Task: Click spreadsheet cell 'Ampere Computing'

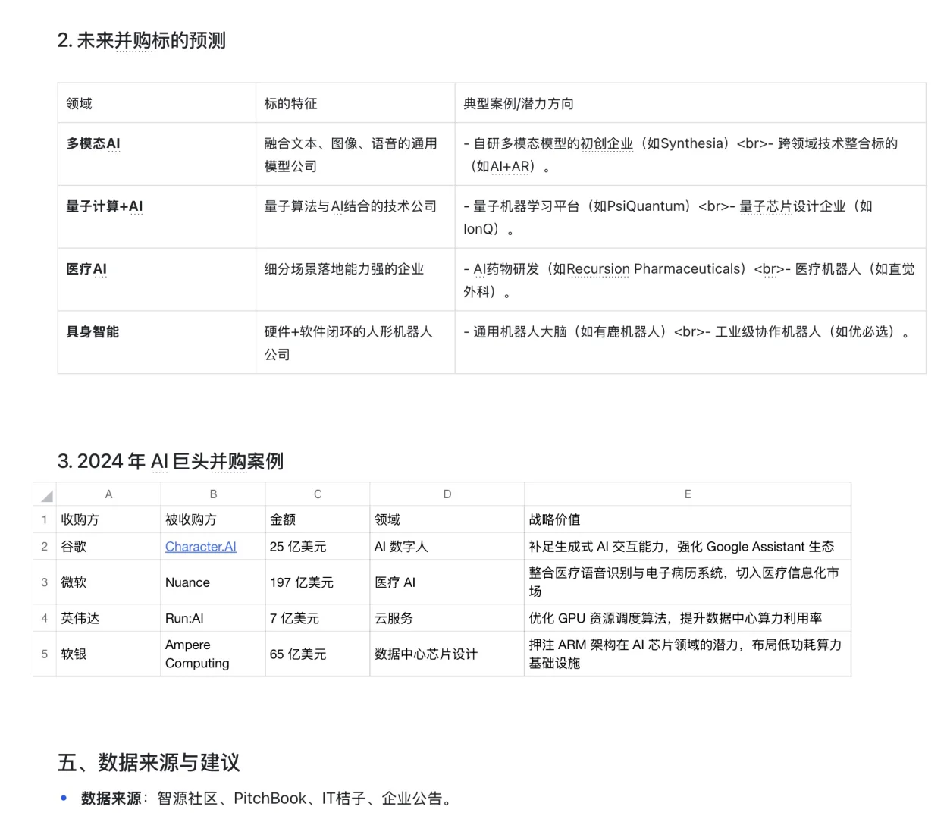Action: point(213,654)
